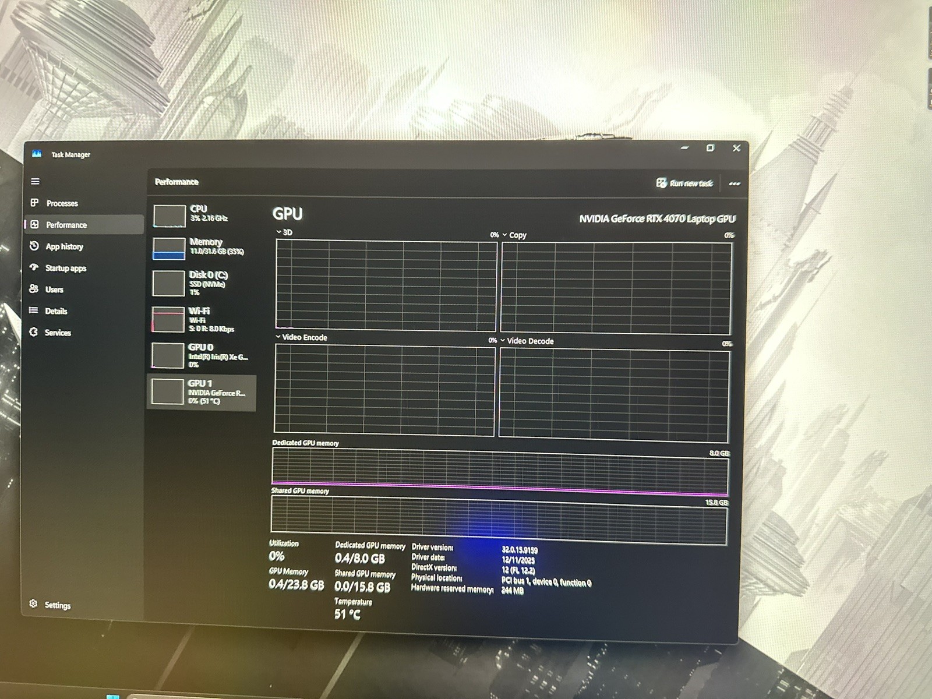Click the DirectX version "12 (FL 12.2)"
Image resolution: width=932 pixels, height=699 pixels.
pyautogui.click(x=518, y=571)
